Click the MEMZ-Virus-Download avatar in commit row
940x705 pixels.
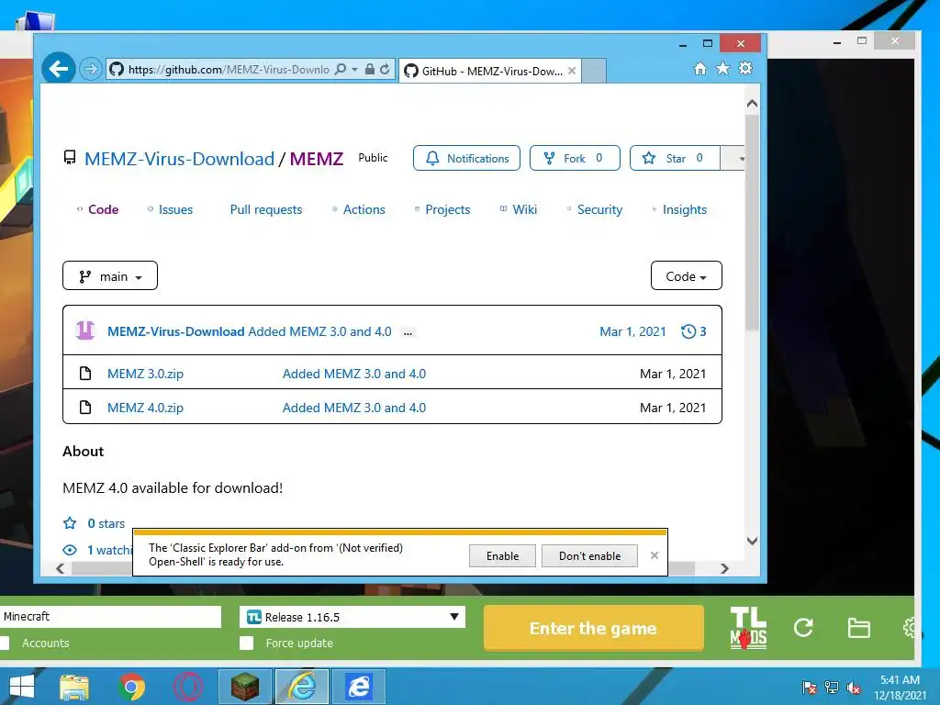[85, 330]
